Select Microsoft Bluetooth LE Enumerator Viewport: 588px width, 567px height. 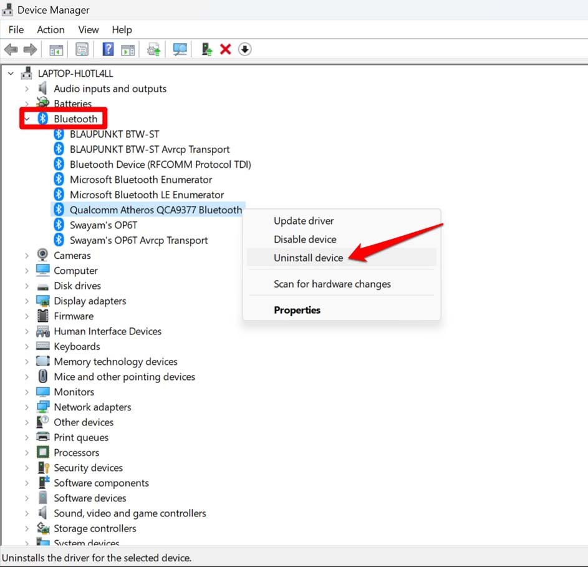(147, 195)
